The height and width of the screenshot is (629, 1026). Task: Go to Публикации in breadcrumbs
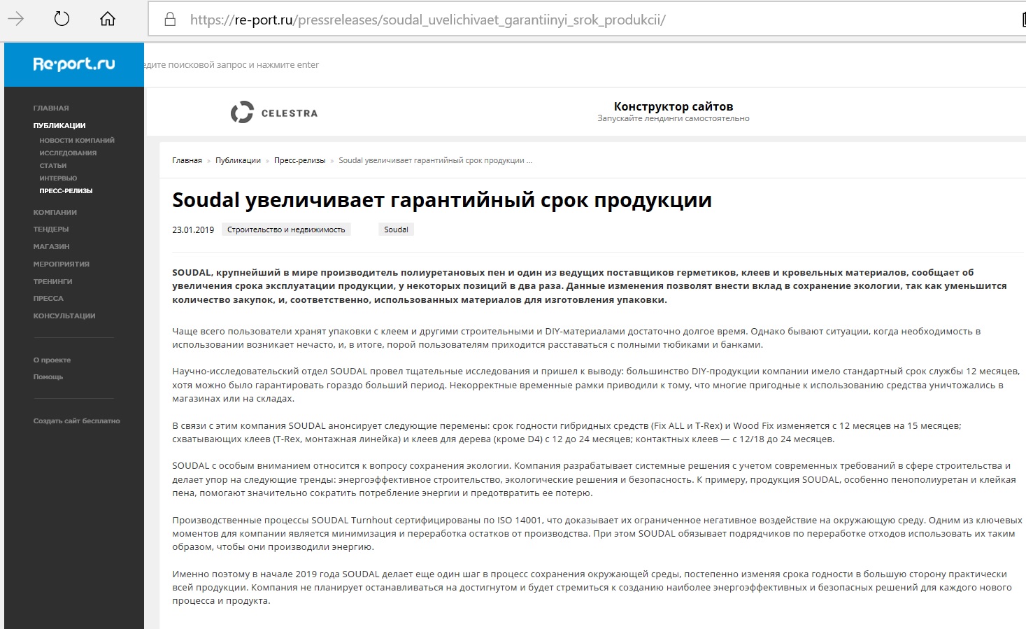coord(238,160)
